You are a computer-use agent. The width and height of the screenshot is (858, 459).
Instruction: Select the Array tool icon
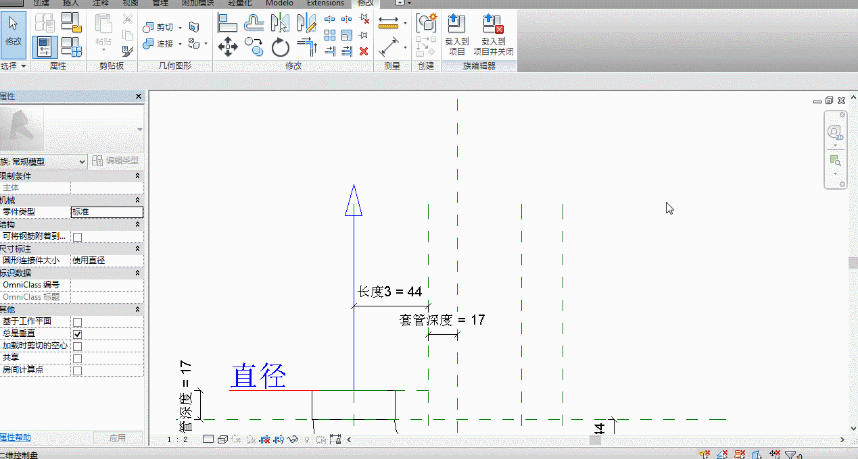pyautogui.click(x=330, y=35)
